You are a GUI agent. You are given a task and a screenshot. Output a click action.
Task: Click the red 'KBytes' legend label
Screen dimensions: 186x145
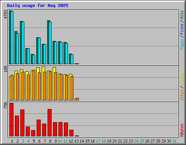pos(182,130)
